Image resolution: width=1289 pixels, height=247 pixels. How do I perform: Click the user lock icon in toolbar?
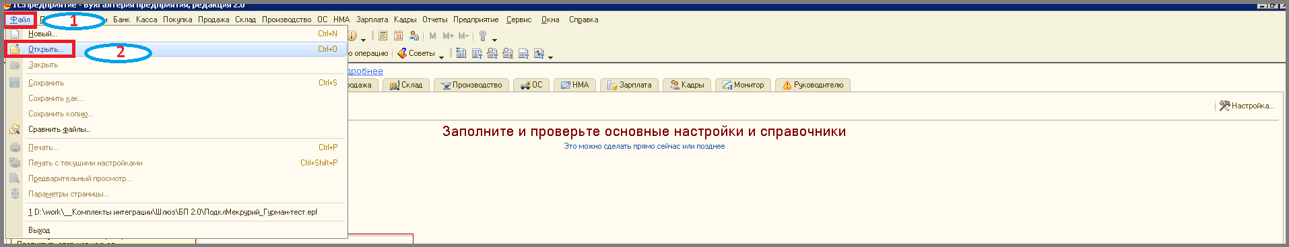pos(414,36)
